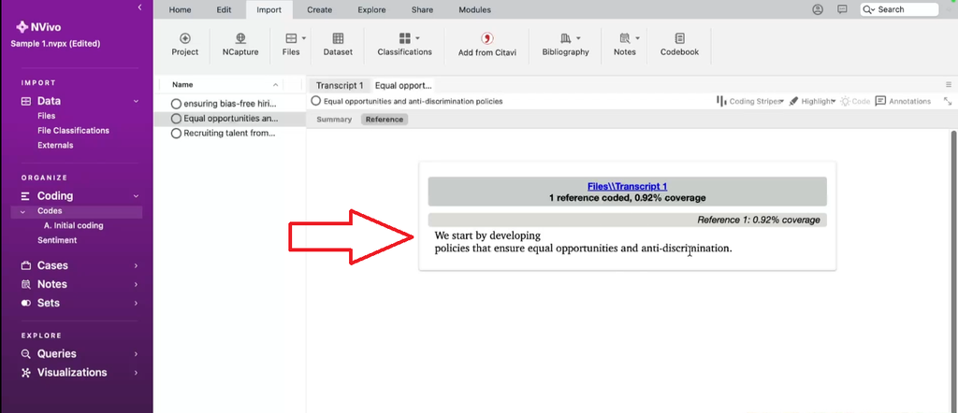Collapse the Coding section chevron
Image resolution: width=958 pixels, height=413 pixels.
click(x=136, y=196)
